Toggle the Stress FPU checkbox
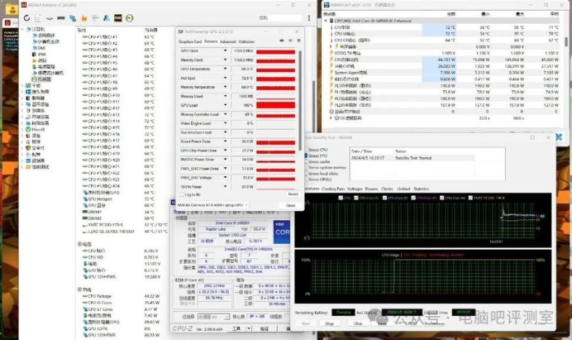 306,156
